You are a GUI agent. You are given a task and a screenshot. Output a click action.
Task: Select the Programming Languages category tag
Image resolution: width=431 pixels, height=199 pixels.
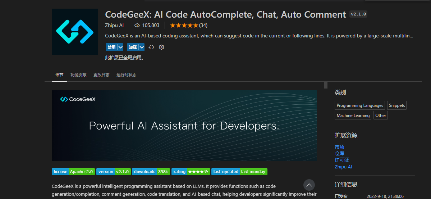tap(360, 105)
